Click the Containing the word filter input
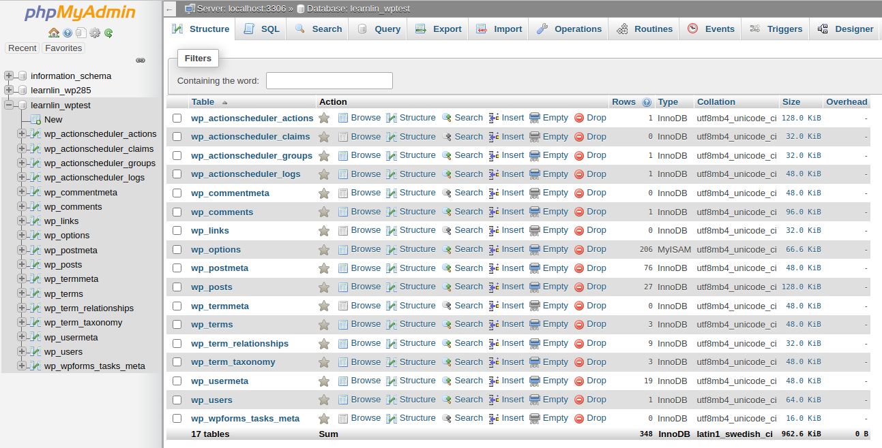Viewport: 882px width, 448px height. pyautogui.click(x=329, y=80)
